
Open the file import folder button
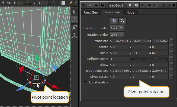pyautogui.click(x=114, y=21)
